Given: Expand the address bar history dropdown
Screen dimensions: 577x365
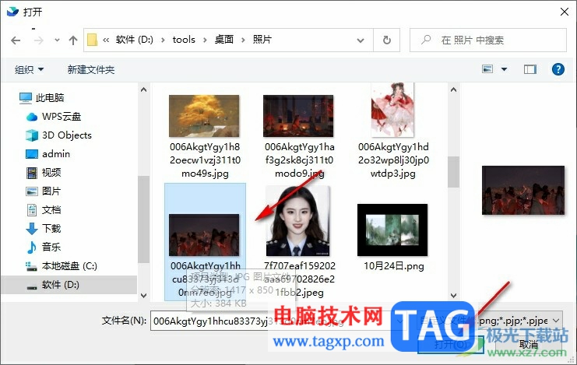Looking at the screenshot, I should point(361,40).
